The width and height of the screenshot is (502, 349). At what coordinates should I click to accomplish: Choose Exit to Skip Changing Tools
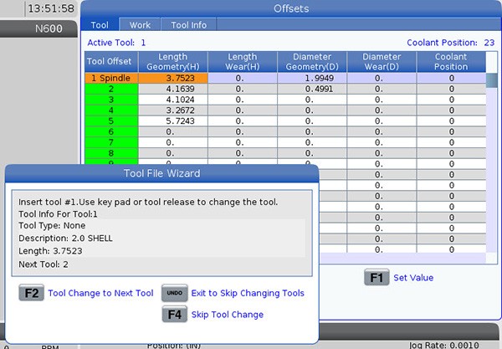click(248, 293)
